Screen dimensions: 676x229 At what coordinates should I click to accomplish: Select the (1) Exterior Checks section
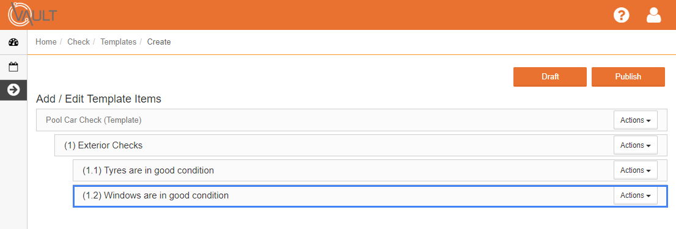pyautogui.click(x=361, y=145)
